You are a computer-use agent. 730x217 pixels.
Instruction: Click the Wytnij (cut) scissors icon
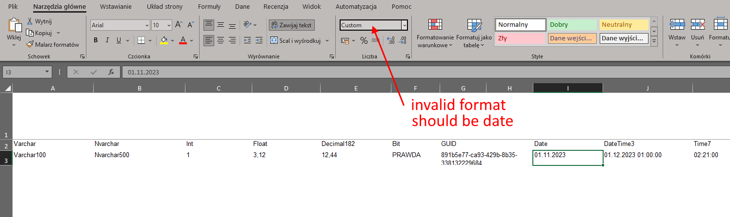point(30,21)
